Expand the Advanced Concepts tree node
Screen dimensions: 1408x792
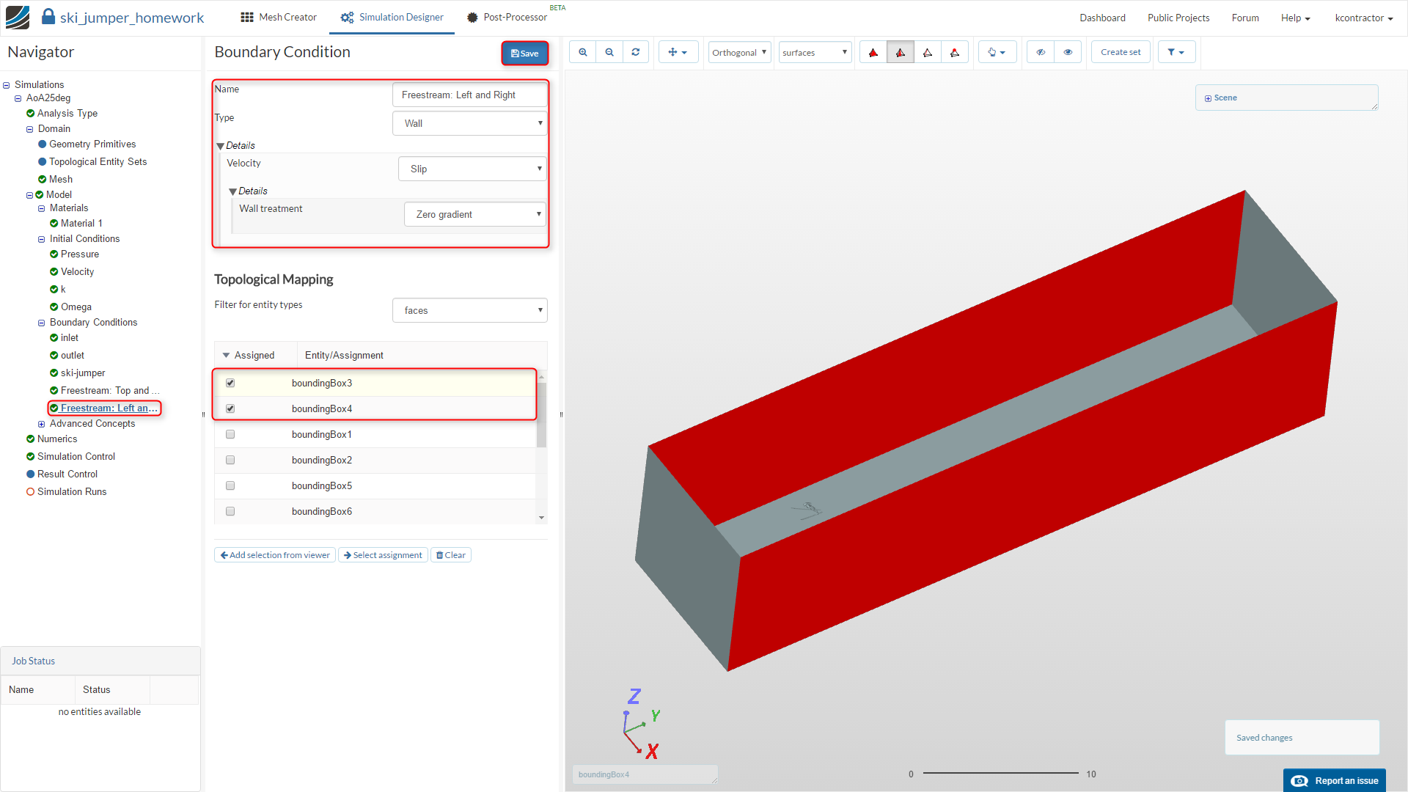tap(42, 424)
